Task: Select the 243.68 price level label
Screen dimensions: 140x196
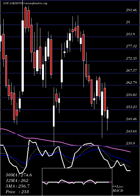Action: click(x=131, y=131)
